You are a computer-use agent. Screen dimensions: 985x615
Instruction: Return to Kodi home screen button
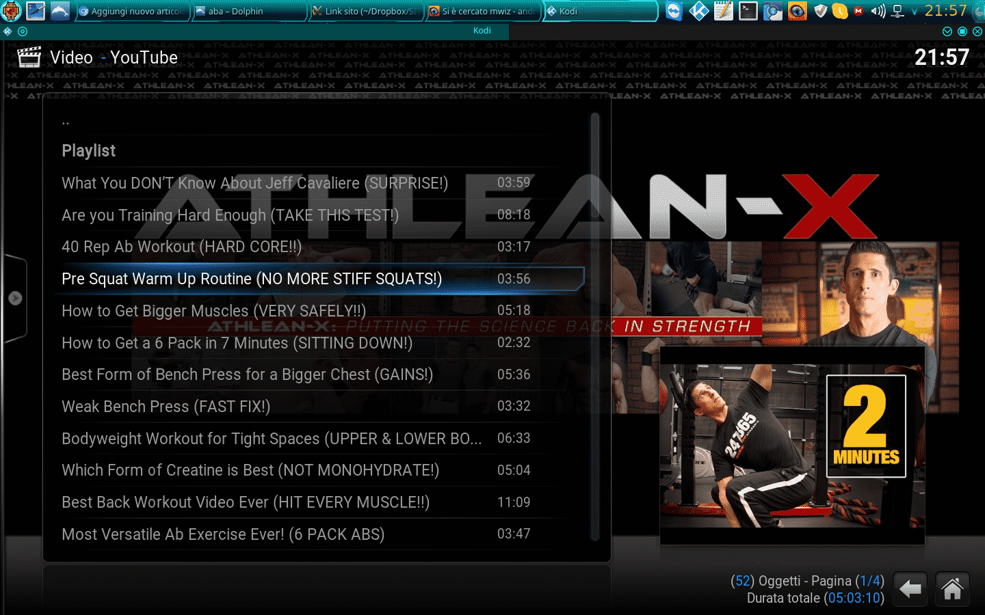click(952, 589)
